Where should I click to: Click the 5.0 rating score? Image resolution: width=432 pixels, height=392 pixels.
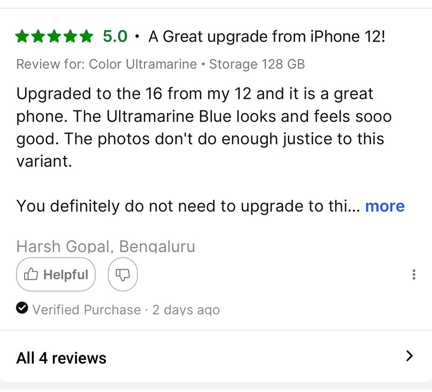click(x=115, y=36)
